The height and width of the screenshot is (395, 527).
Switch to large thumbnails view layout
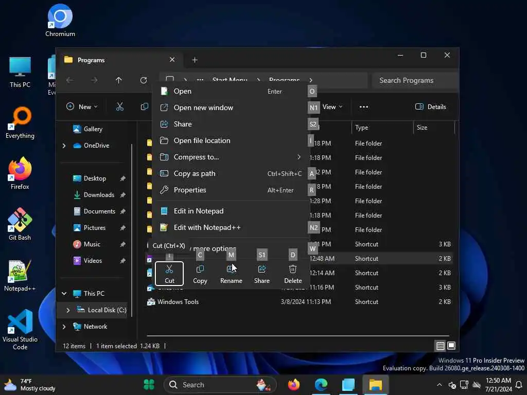click(x=451, y=346)
